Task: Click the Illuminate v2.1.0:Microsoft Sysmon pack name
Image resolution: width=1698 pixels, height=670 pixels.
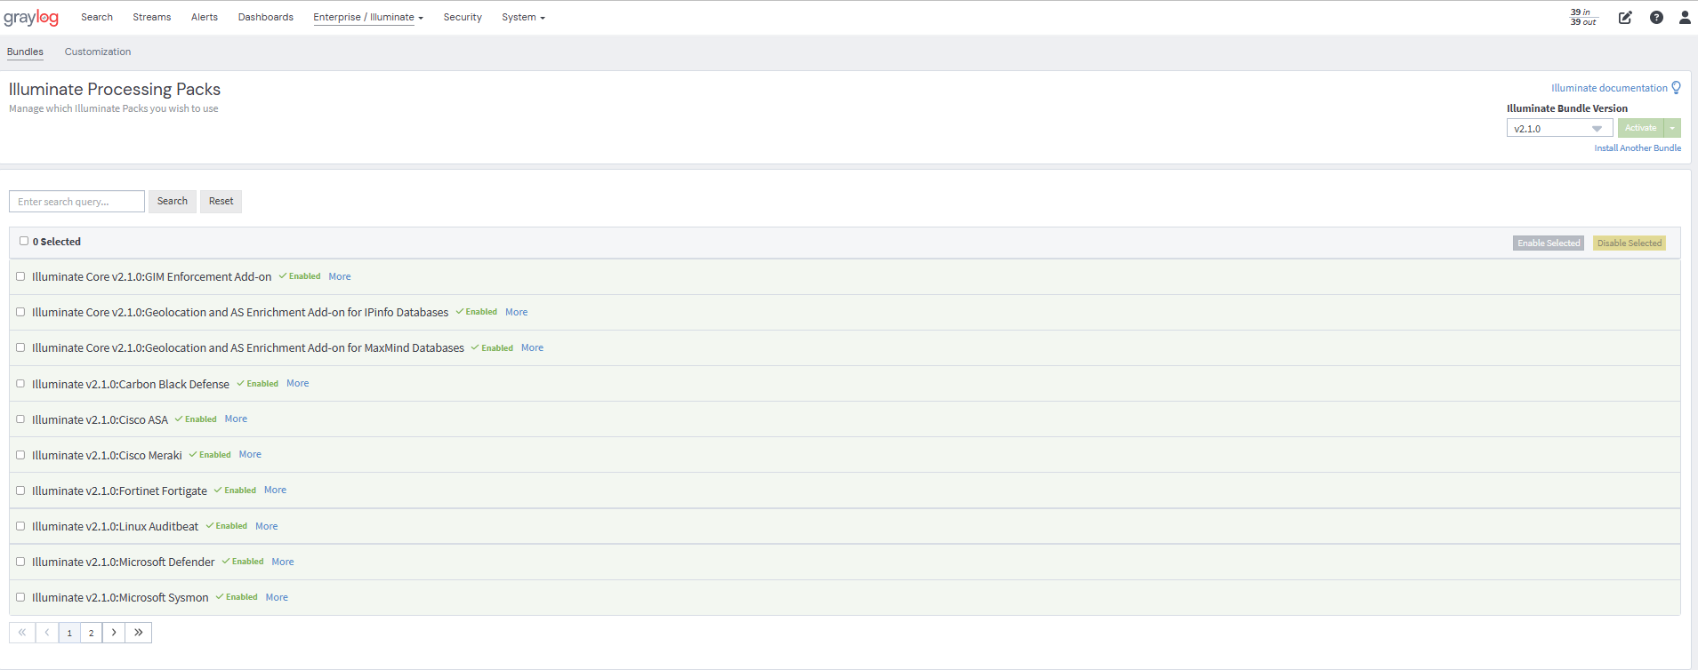Action: [120, 597]
